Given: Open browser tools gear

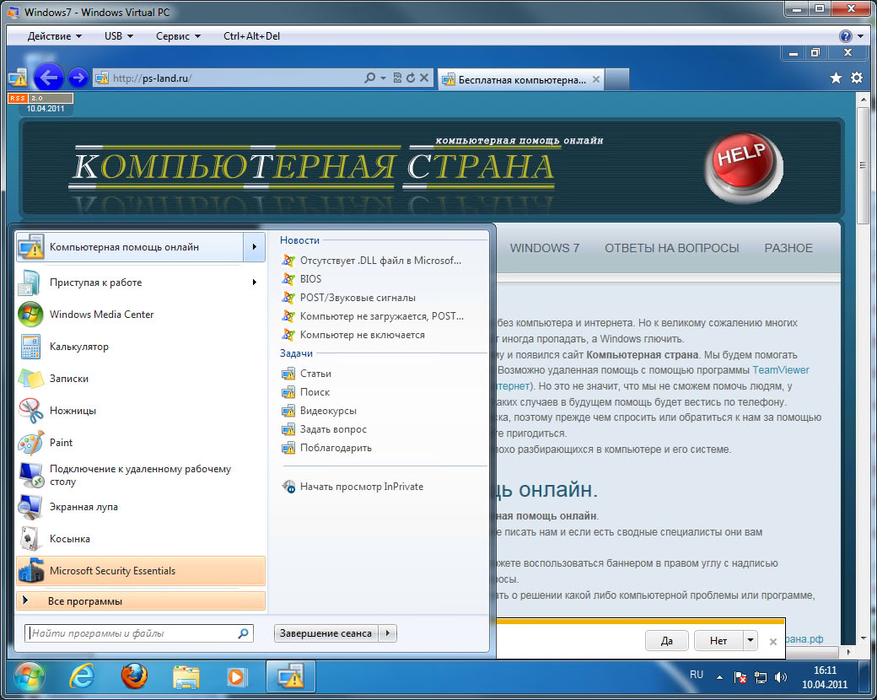Looking at the screenshot, I should pyautogui.click(x=856, y=78).
